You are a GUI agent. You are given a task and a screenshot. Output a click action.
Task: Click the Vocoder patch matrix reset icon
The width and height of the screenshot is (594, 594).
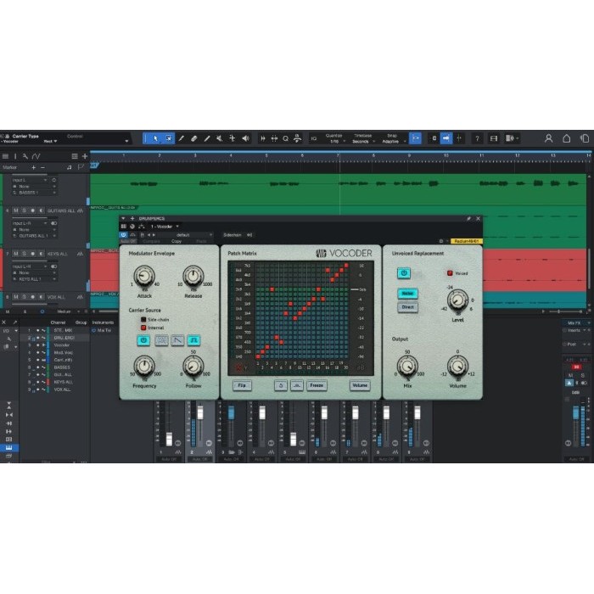pos(281,385)
